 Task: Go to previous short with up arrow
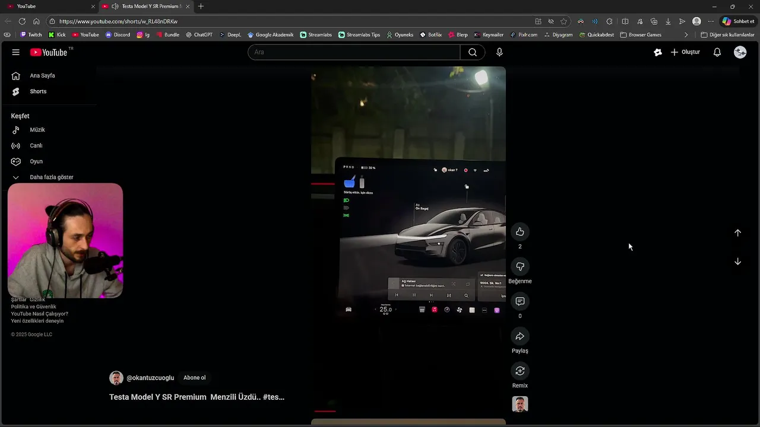[737, 233]
